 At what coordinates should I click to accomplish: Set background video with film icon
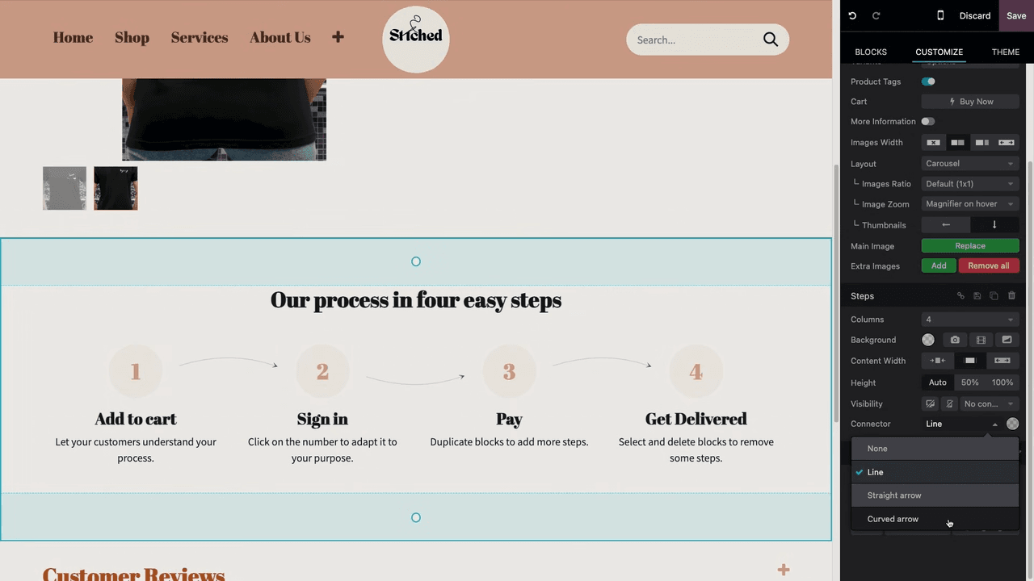click(981, 340)
